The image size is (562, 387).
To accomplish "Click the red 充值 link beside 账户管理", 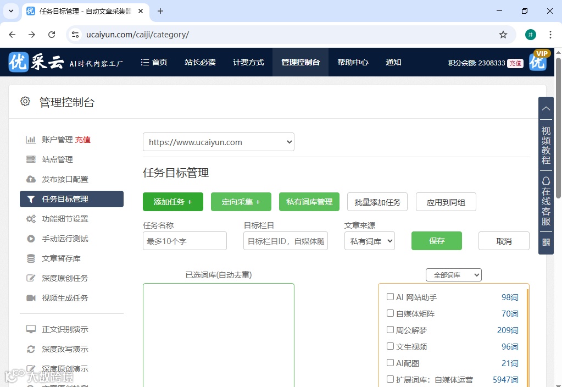I will tap(83, 140).
